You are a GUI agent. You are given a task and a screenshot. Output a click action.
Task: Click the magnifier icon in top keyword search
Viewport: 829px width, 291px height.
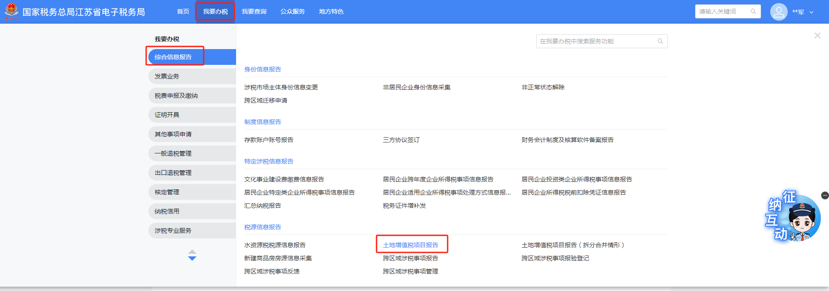753,11
